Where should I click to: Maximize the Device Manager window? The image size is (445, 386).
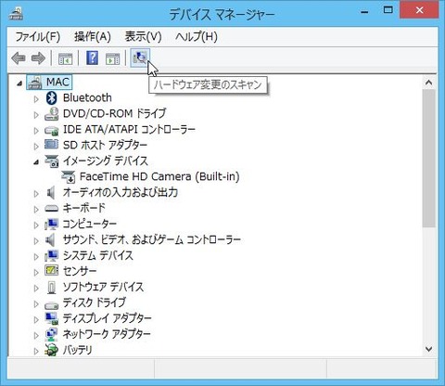click(388, 10)
